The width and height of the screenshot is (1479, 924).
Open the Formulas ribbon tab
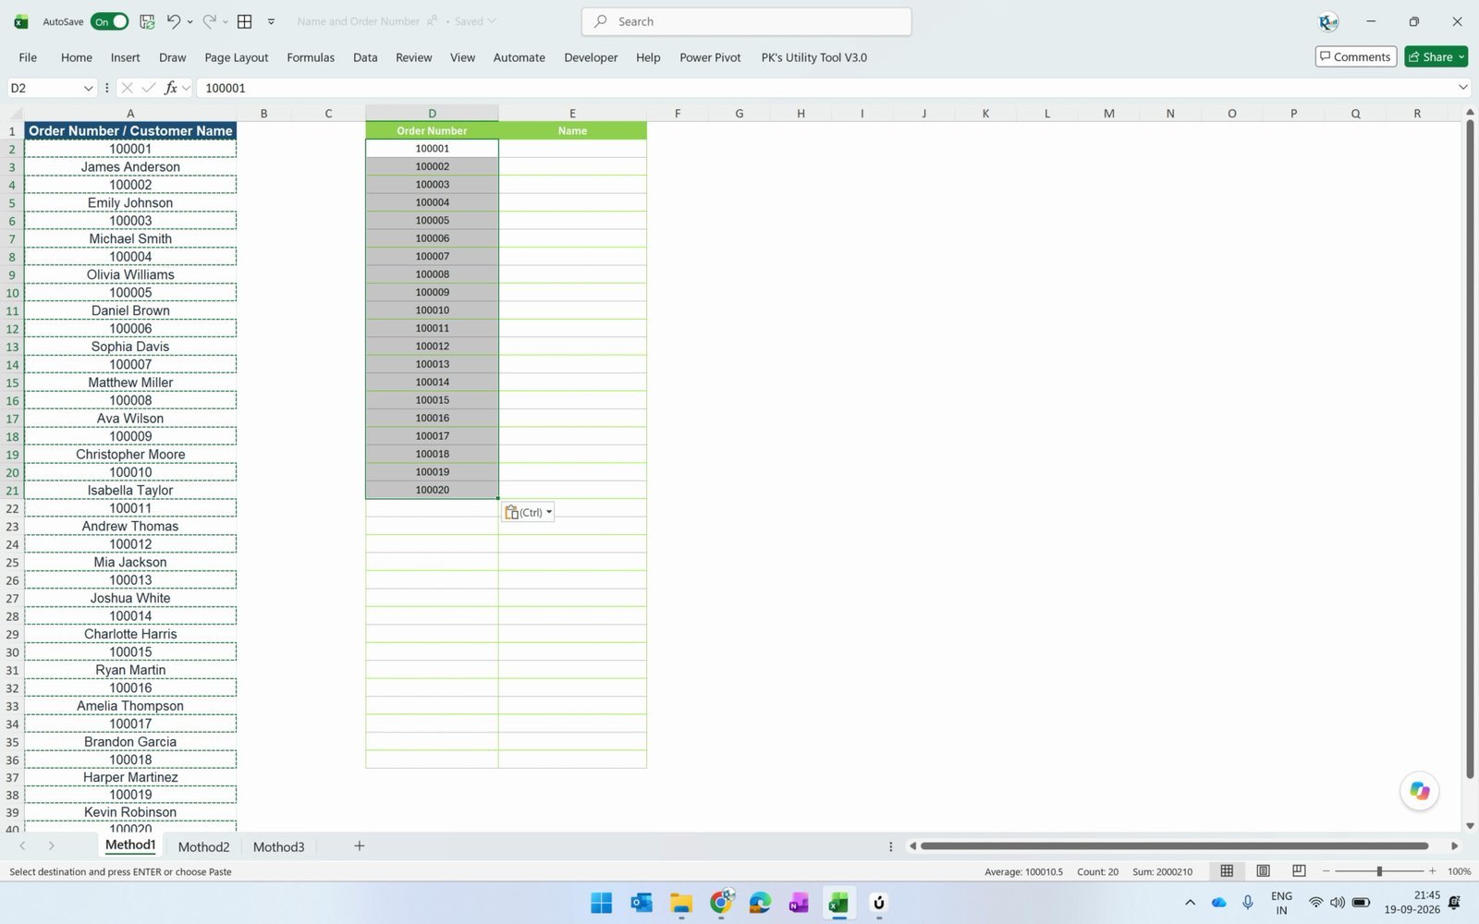pyautogui.click(x=311, y=57)
